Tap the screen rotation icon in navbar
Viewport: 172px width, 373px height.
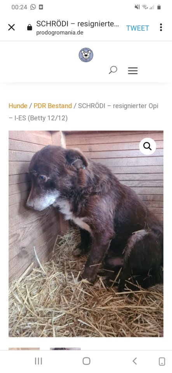click(x=162, y=361)
